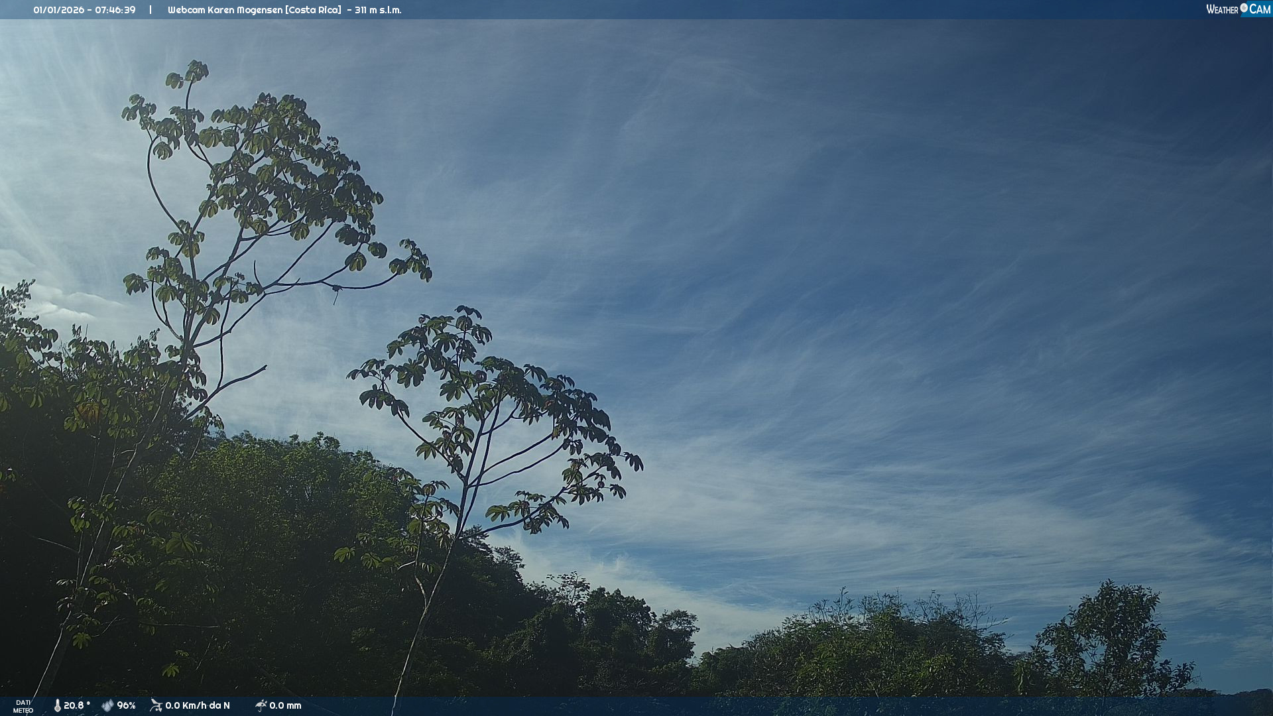Click the vertical separator after the timestamp
Viewport: 1273px width, 716px height.
click(151, 10)
